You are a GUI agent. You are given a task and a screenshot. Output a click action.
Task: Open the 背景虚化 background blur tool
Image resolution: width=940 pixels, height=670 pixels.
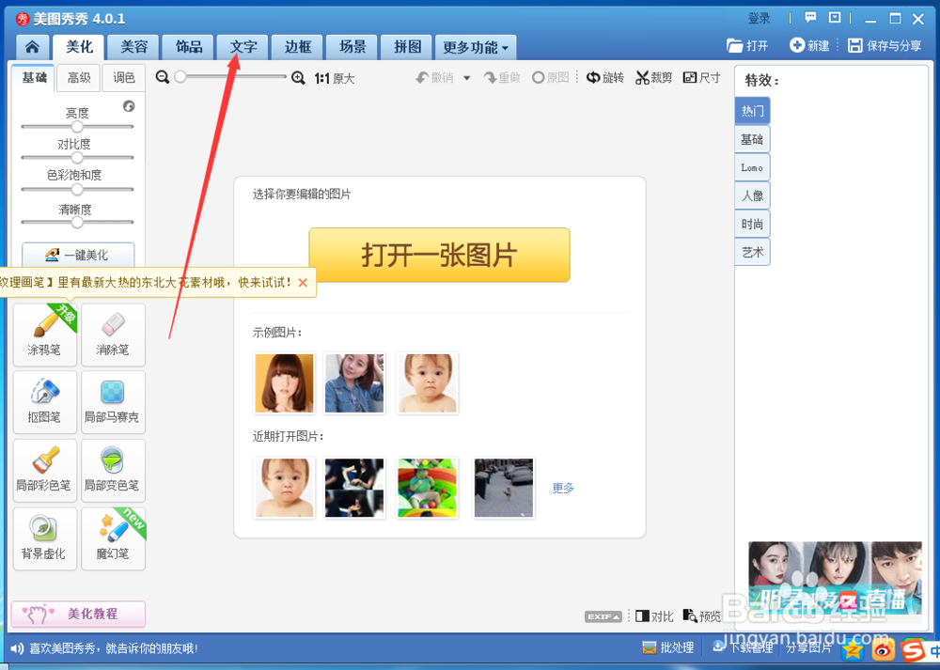[x=44, y=538]
